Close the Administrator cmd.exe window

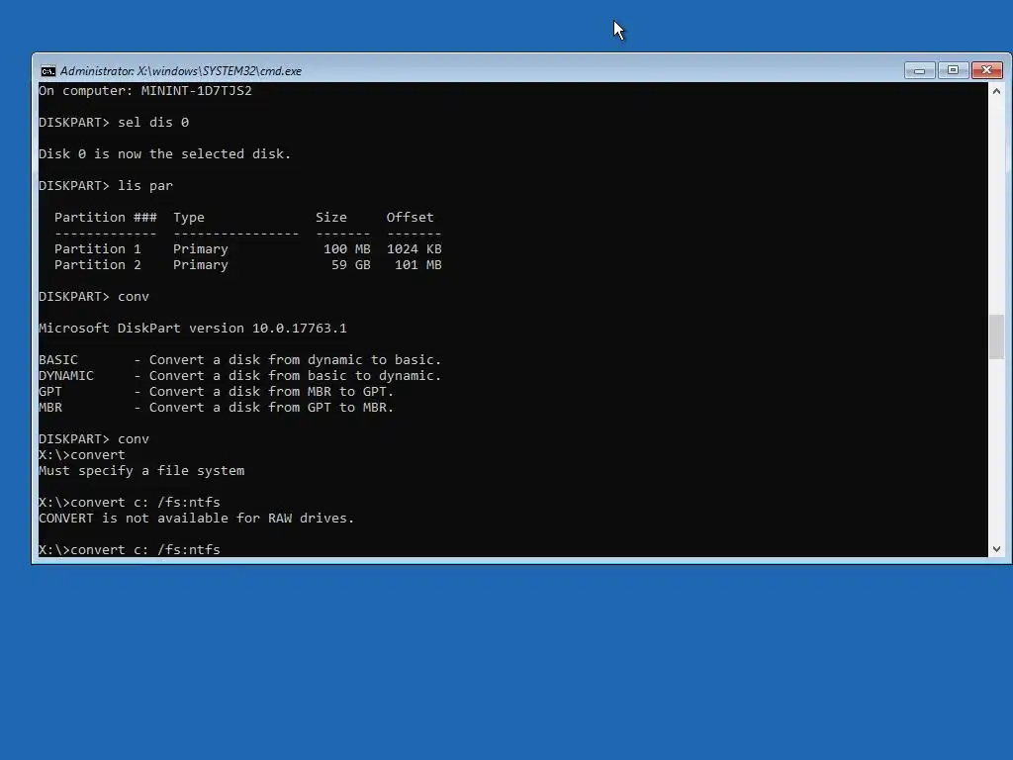click(987, 70)
